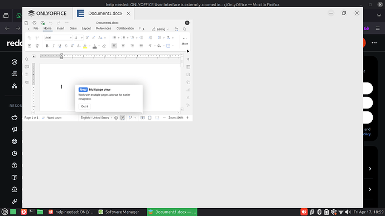Toggle spell checking in the status bar

pyautogui.click(x=123, y=118)
